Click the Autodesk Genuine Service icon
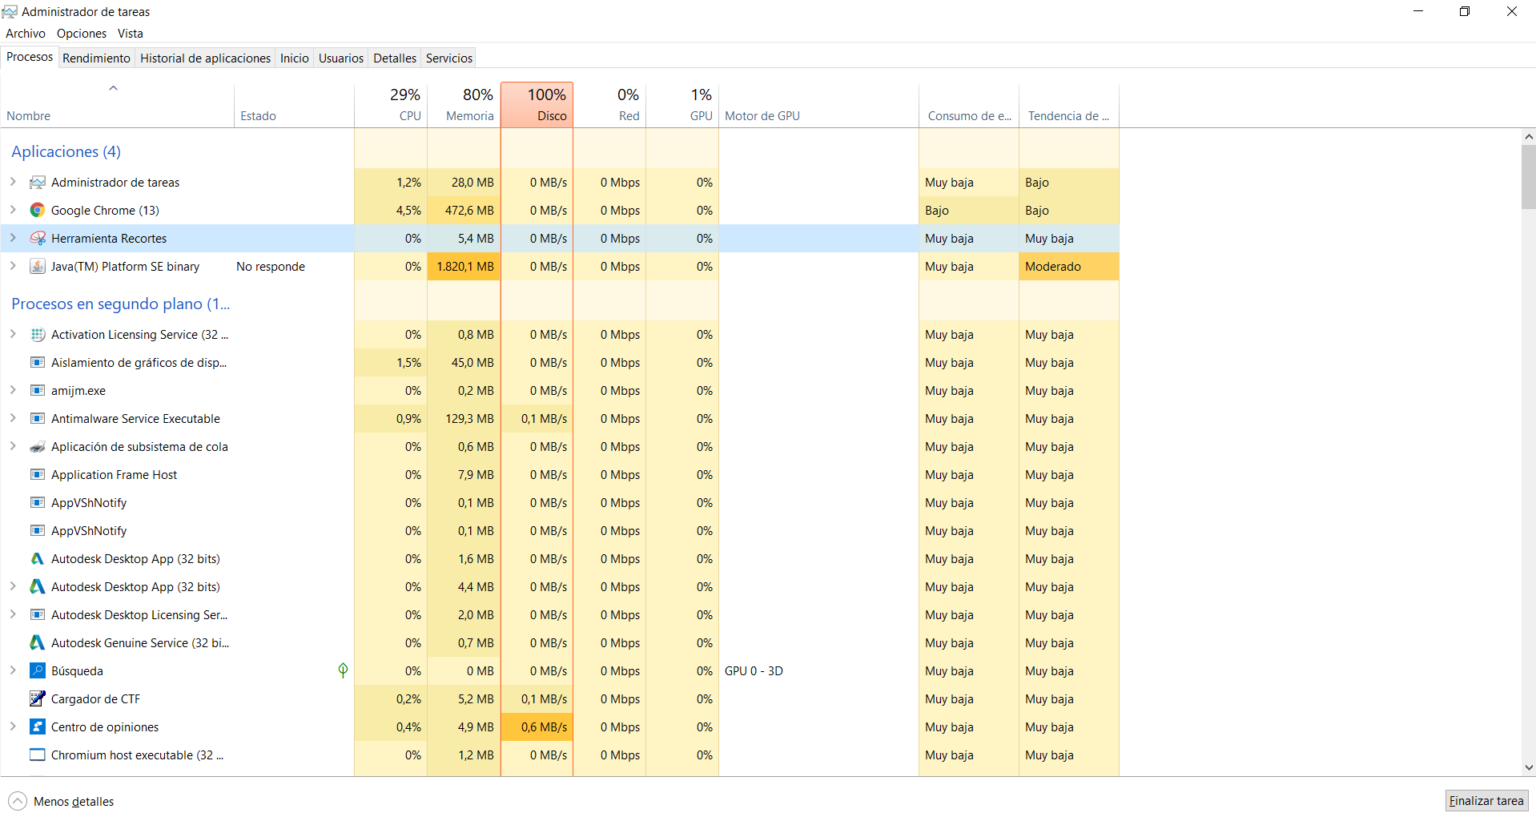This screenshot has width=1536, height=821. tap(37, 643)
